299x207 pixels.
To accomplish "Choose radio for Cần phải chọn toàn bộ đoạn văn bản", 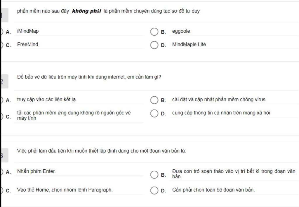I will [x=154, y=190].
